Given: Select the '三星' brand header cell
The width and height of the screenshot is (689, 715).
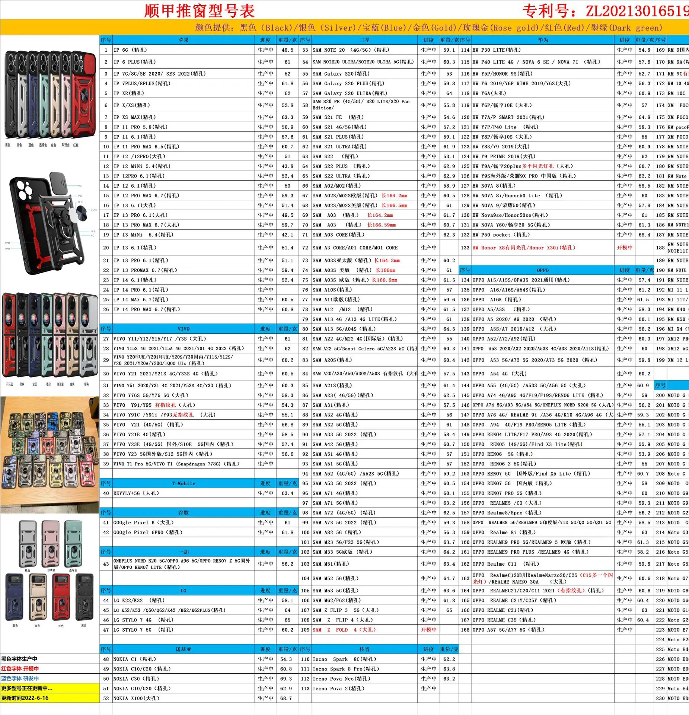Looking at the screenshot, I should [364, 40].
